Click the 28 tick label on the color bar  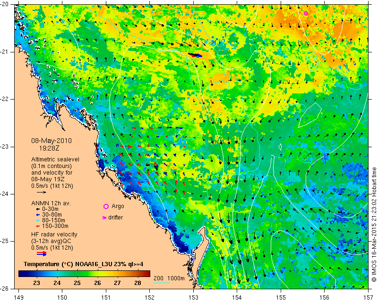137,283
